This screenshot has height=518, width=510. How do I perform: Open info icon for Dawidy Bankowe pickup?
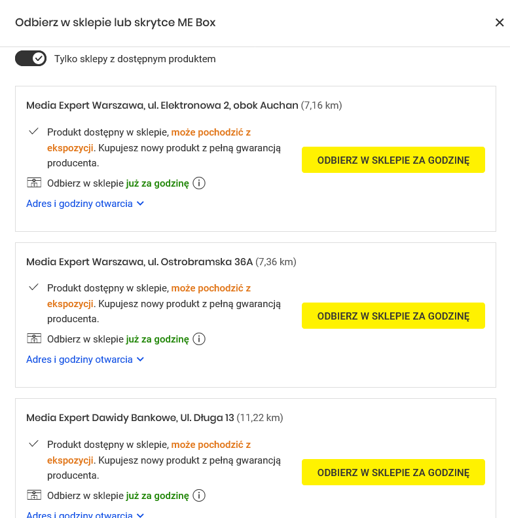[199, 496]
